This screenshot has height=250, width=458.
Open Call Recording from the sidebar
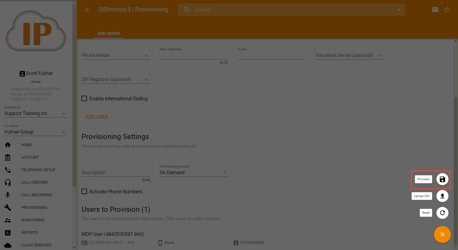[x=37, y=195]
